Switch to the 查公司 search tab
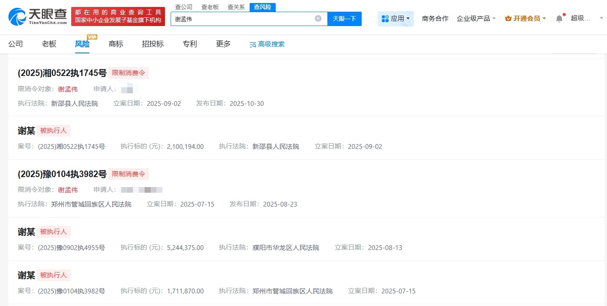The width and height of the screenshot is (607, 306). 183,7
